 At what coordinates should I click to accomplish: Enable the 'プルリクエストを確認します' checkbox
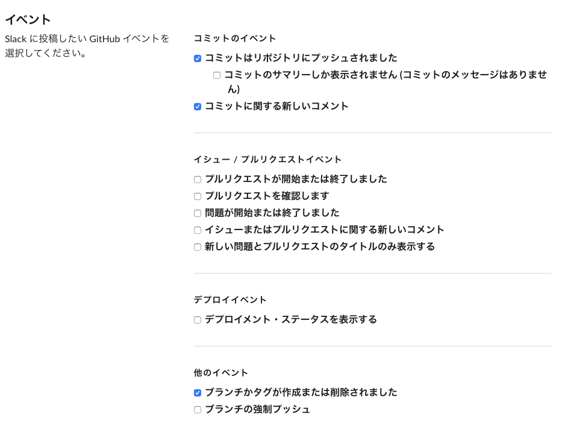coord(198,196)
